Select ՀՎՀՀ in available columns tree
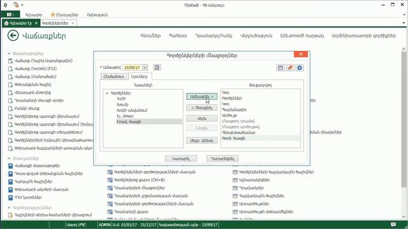Screen dimensions: 408x229 [x=121, y=99]
